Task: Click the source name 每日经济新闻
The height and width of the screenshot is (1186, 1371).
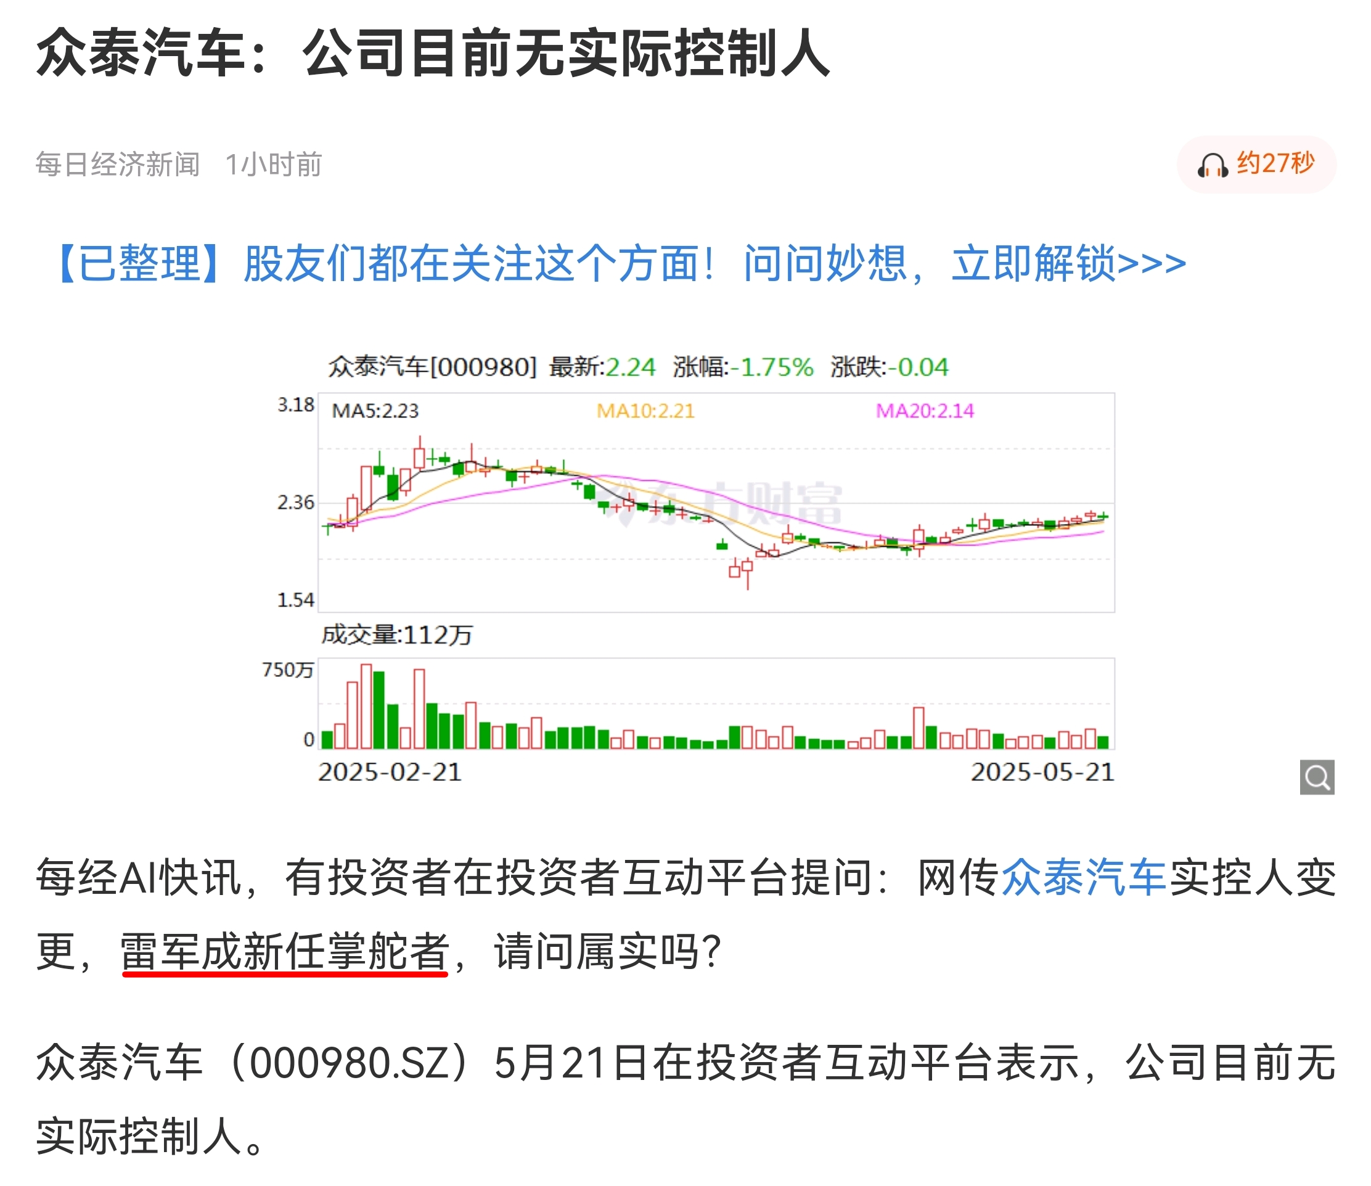Action: tap(118, 164)
